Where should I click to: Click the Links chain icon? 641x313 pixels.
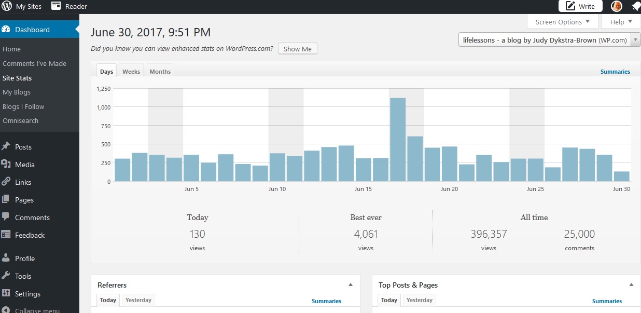pos(6,182)
